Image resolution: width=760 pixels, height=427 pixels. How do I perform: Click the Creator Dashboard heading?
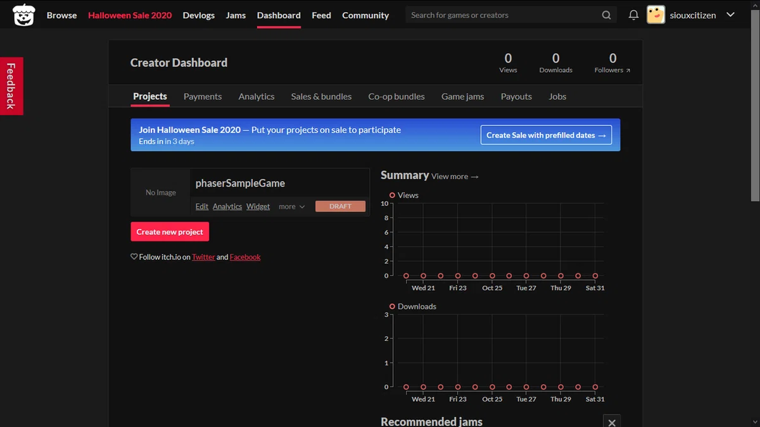(x=179, y=63)
